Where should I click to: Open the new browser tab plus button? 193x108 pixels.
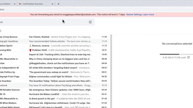point(59,4)
